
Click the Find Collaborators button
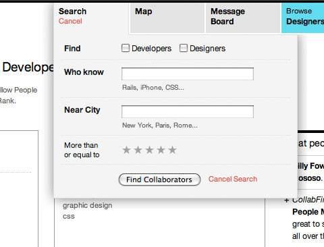159,180
